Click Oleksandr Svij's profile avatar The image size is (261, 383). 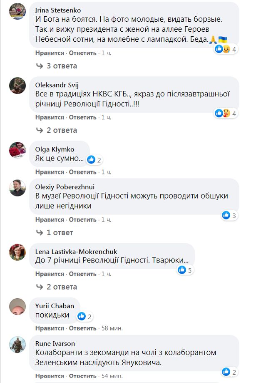click(17, 86)
